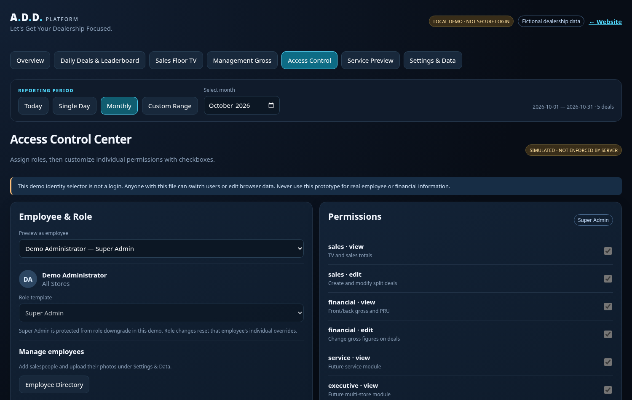Click the SIMULATED · NOT ENFORCED BY SERVER badge
This screenshot has width=632, height=400.
click(573, 150)
